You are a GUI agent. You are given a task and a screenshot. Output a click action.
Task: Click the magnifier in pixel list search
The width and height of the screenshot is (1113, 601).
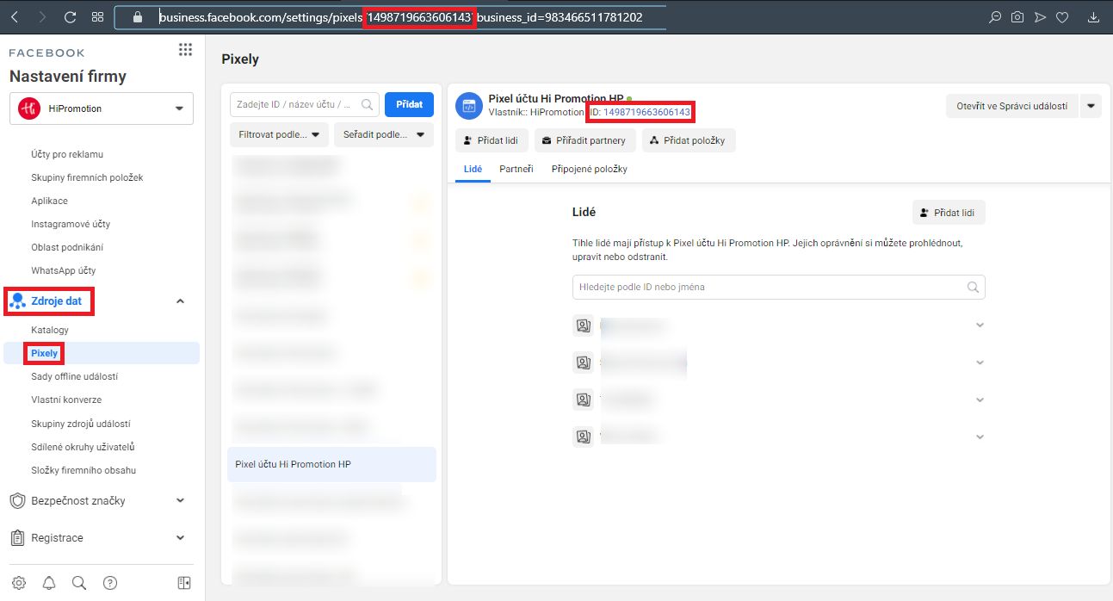tap(368, 104)
